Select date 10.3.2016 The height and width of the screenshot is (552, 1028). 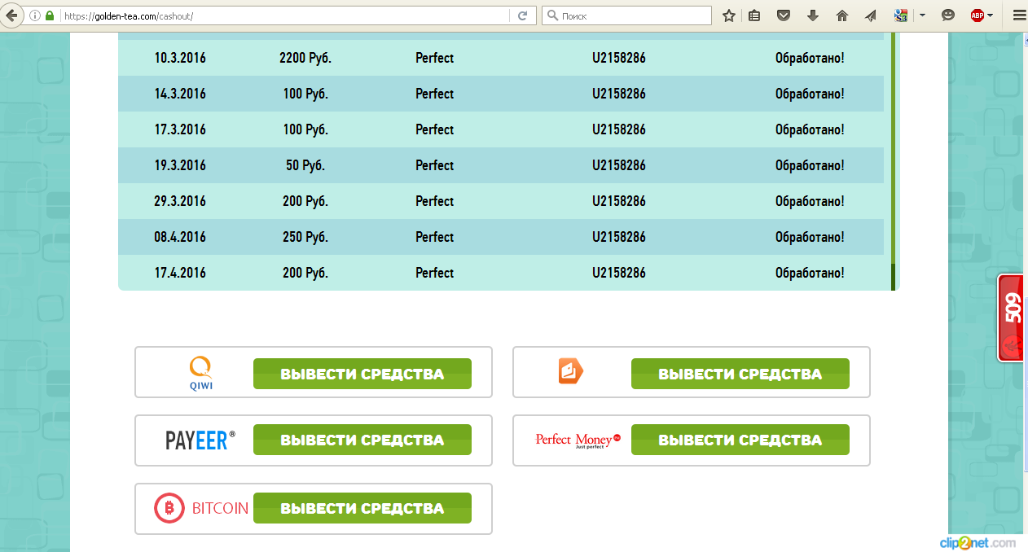point(180,58)
